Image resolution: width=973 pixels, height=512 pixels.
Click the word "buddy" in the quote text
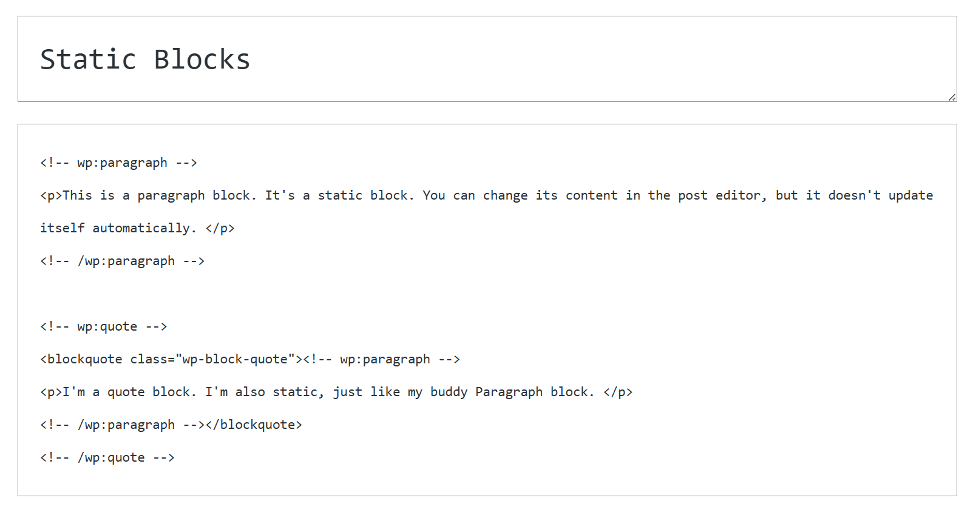pyautogui.click(x=449, y=392)
